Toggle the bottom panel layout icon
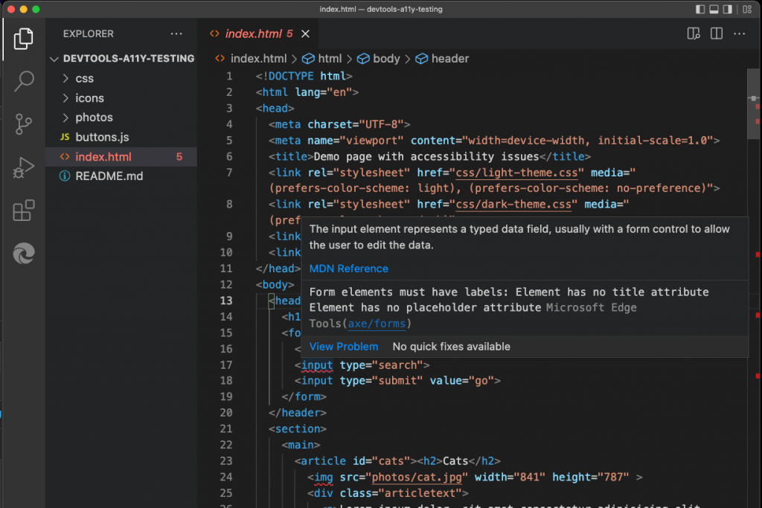Image resolution: width=762 pixels, height=508 pixels. 714,9
